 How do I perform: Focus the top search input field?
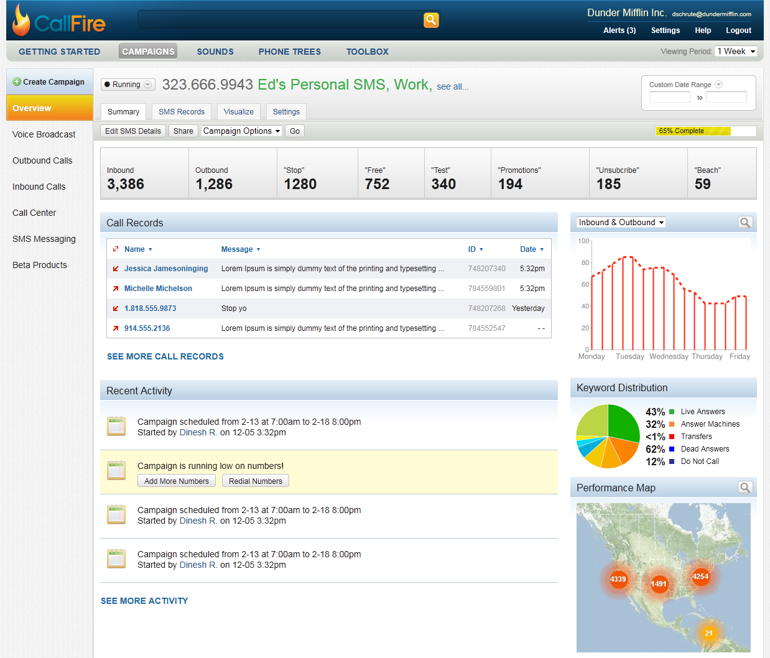tap(280, 20)
